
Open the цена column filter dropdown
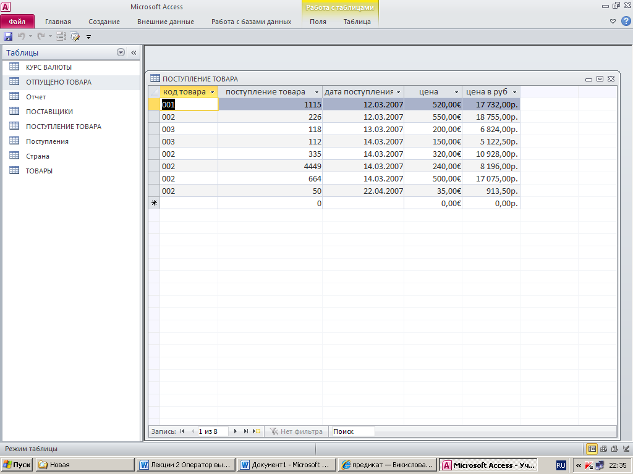[457, 93]
